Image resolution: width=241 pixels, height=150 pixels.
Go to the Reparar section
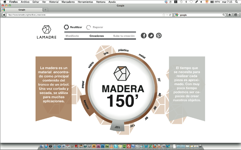[x=98, y=27]
